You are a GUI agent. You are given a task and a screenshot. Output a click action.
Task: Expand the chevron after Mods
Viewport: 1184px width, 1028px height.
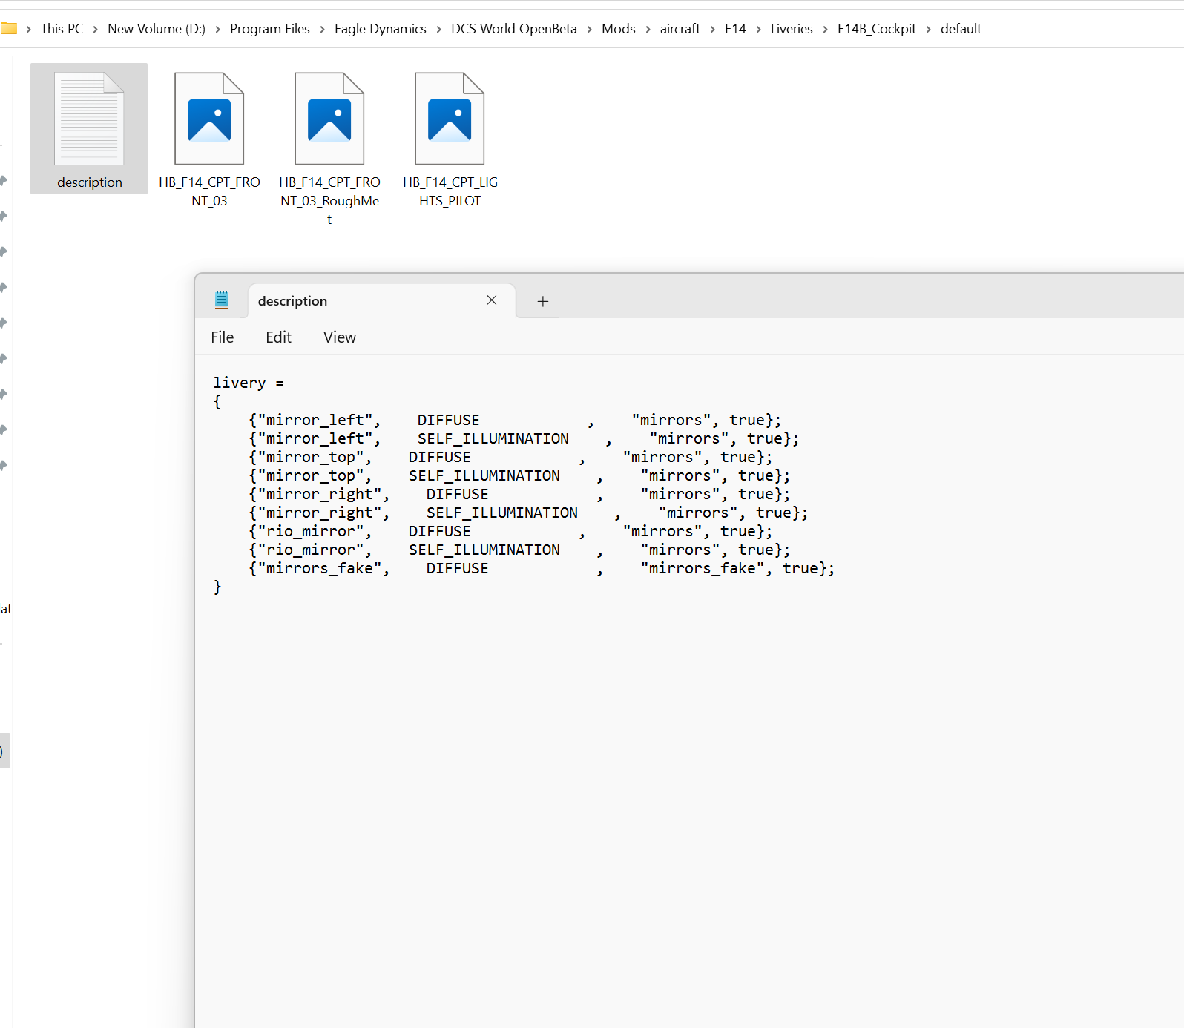[648, 30]
